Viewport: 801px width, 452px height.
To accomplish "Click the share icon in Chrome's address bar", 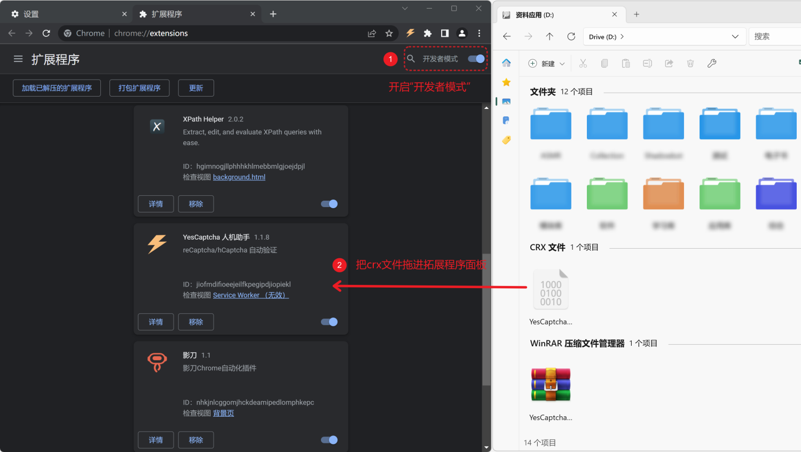I will (372, 33).
